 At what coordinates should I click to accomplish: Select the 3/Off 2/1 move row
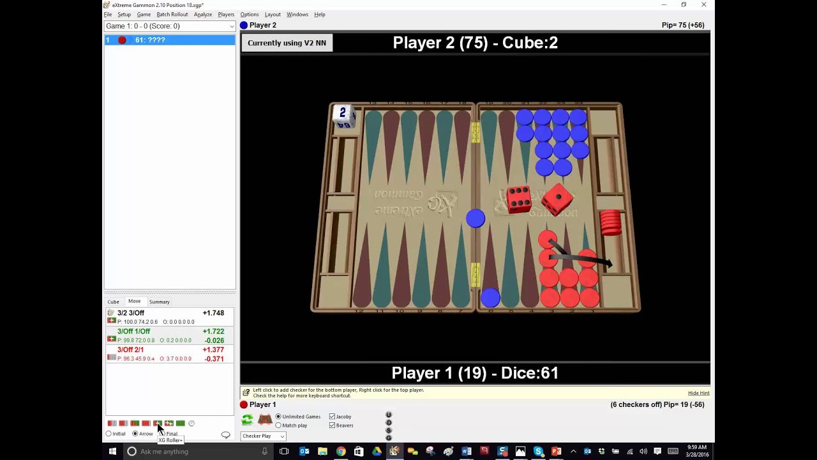(x=170, y=354)
